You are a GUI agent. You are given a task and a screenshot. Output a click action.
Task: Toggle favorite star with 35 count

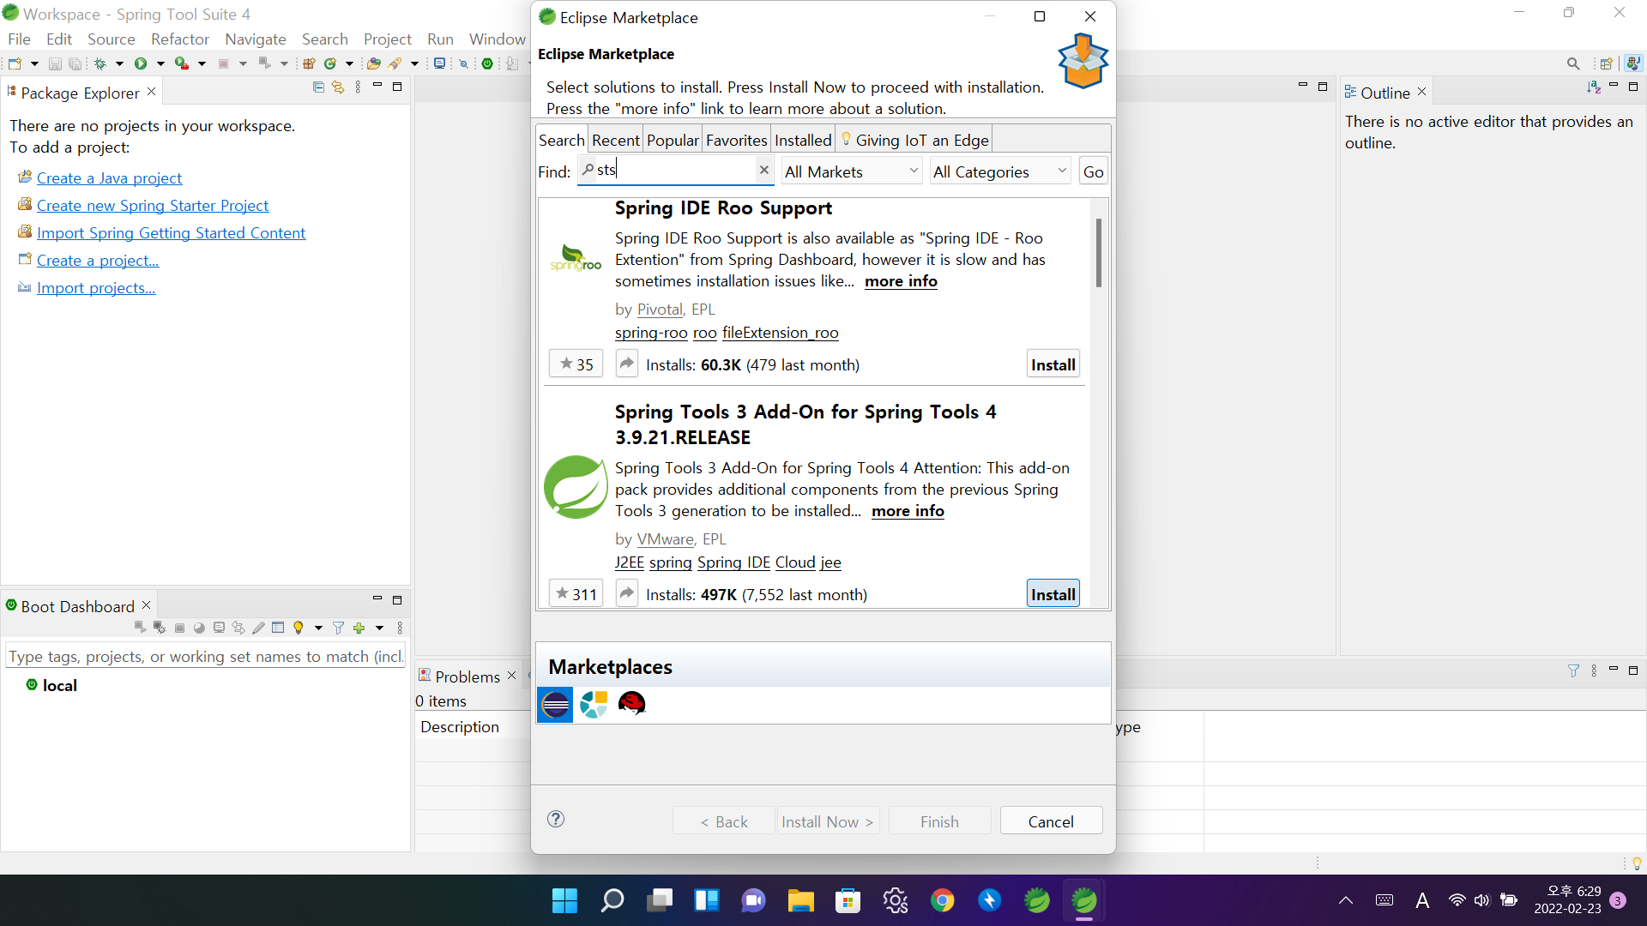pos(576,364)
